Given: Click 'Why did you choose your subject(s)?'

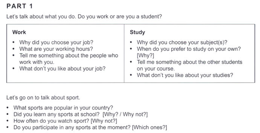Looking at the screenshot, I should pyautogui.click(x=182, y=42).
